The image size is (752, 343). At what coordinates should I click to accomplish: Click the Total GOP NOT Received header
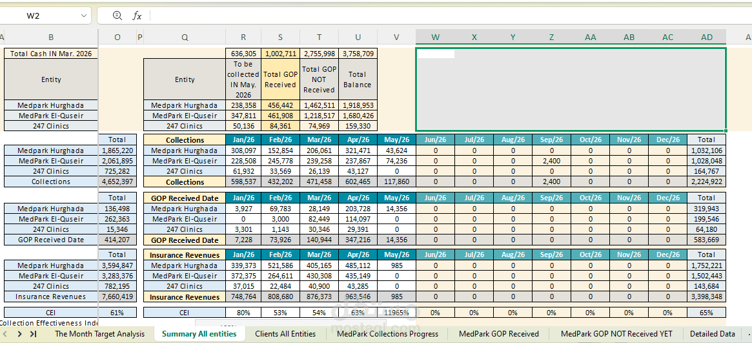[320, 79]
